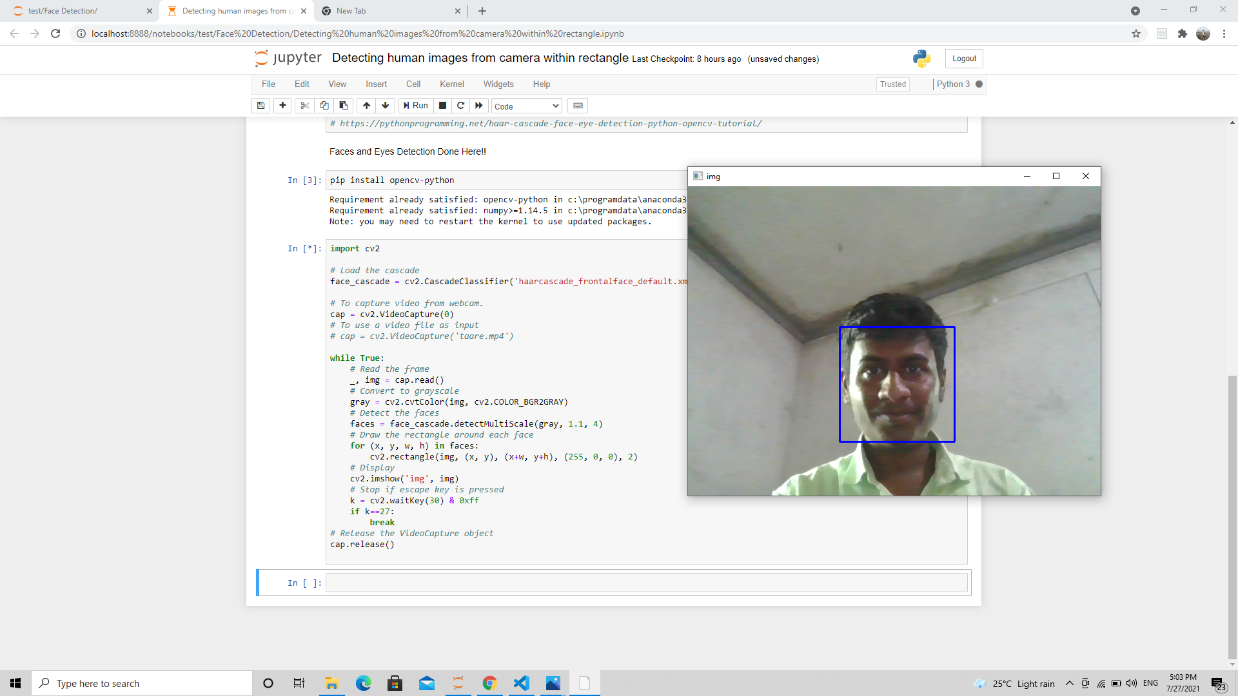
Task: Paste cell below using paste icon
Action: 343,105
